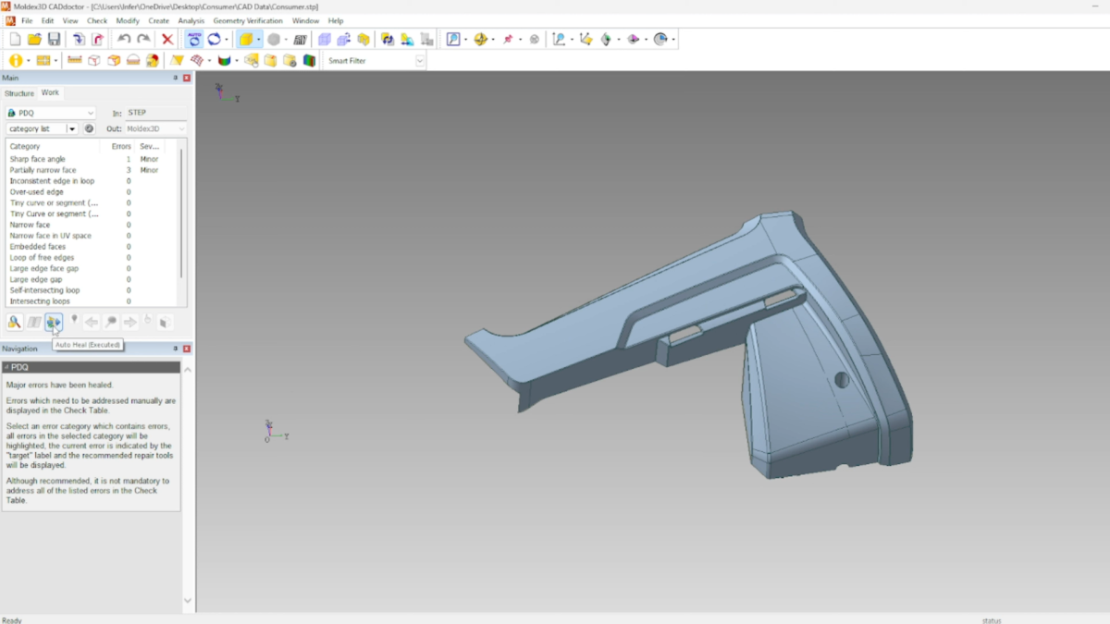Expand the arrow next to shaded cube icon

260,39
